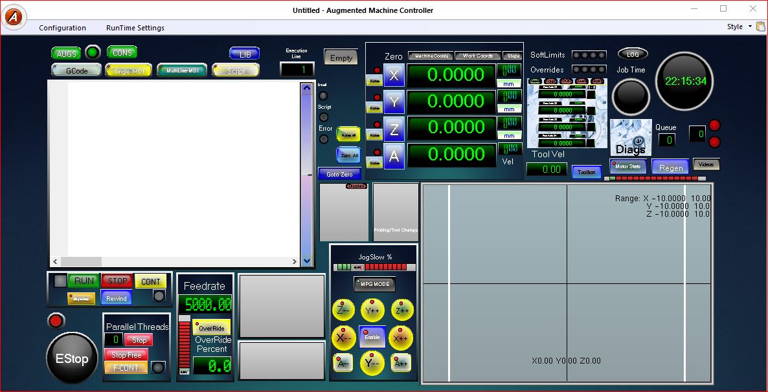Click the editor scroll-down arrow
Screen dimensions: 768x392
point(307,261)
